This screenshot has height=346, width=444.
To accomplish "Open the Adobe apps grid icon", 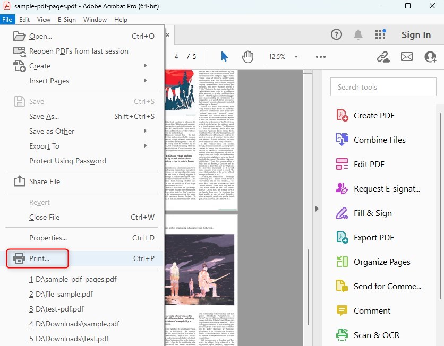I will [x=380, y=34].
